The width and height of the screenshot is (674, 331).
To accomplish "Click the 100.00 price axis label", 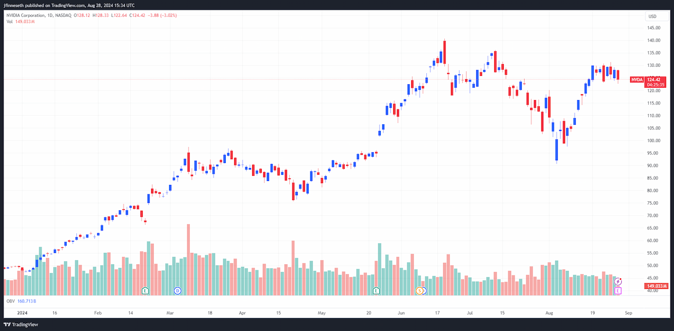I will pyautogui.click(x=654, y=140).
